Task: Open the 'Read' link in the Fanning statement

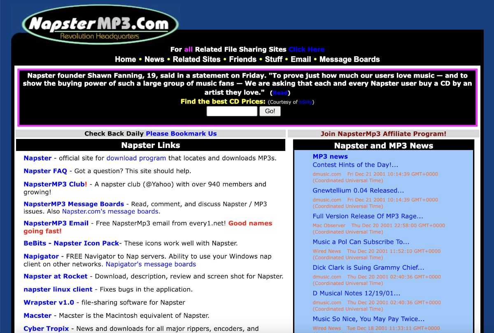Action: 280,93
